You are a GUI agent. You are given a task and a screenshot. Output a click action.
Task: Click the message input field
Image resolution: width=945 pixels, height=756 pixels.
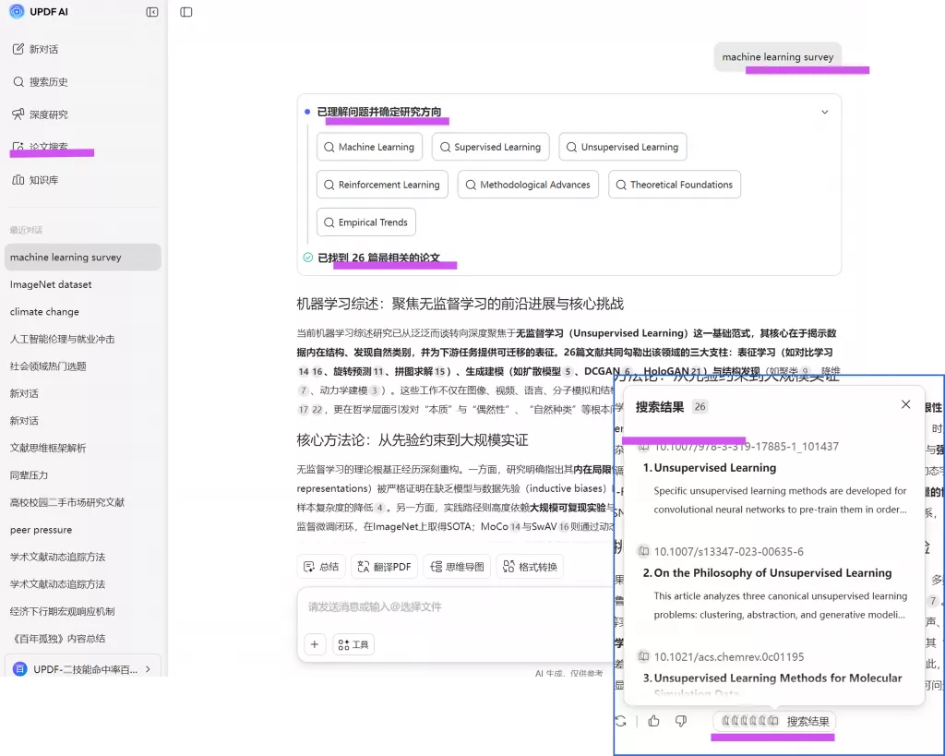click(452, 606)
